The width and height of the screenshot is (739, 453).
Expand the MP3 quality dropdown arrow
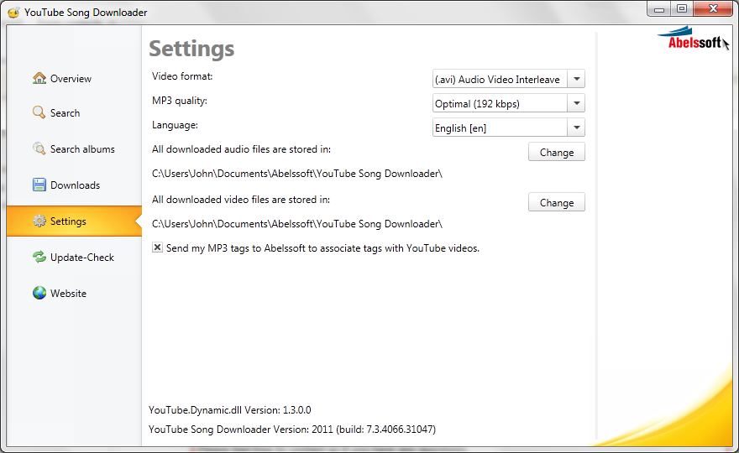(x=576, y=103)
